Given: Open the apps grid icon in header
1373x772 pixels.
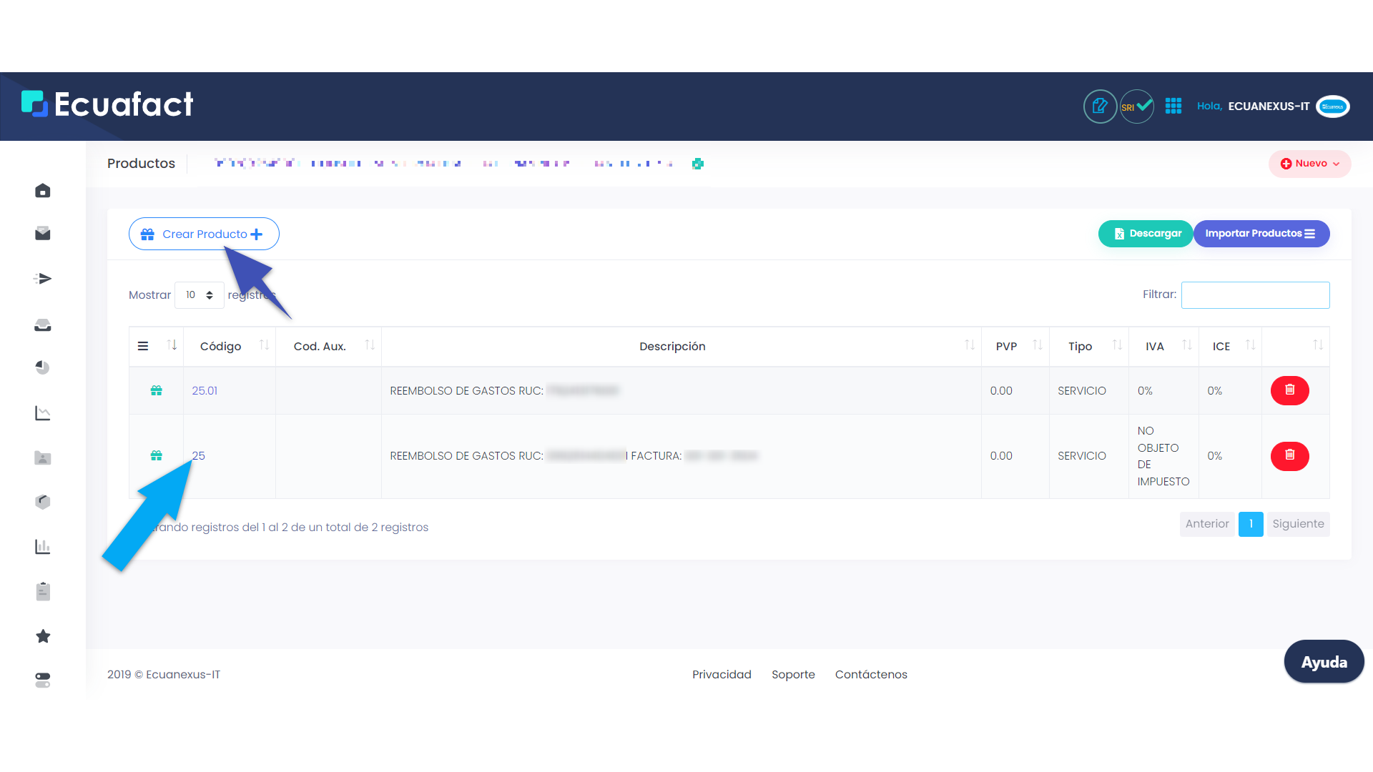Looking at the screenshot, I should [1173, 107].
